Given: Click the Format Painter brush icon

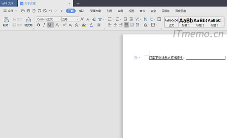Looking at the screenshot, I should pyautogui.click(x=28, y=20).
